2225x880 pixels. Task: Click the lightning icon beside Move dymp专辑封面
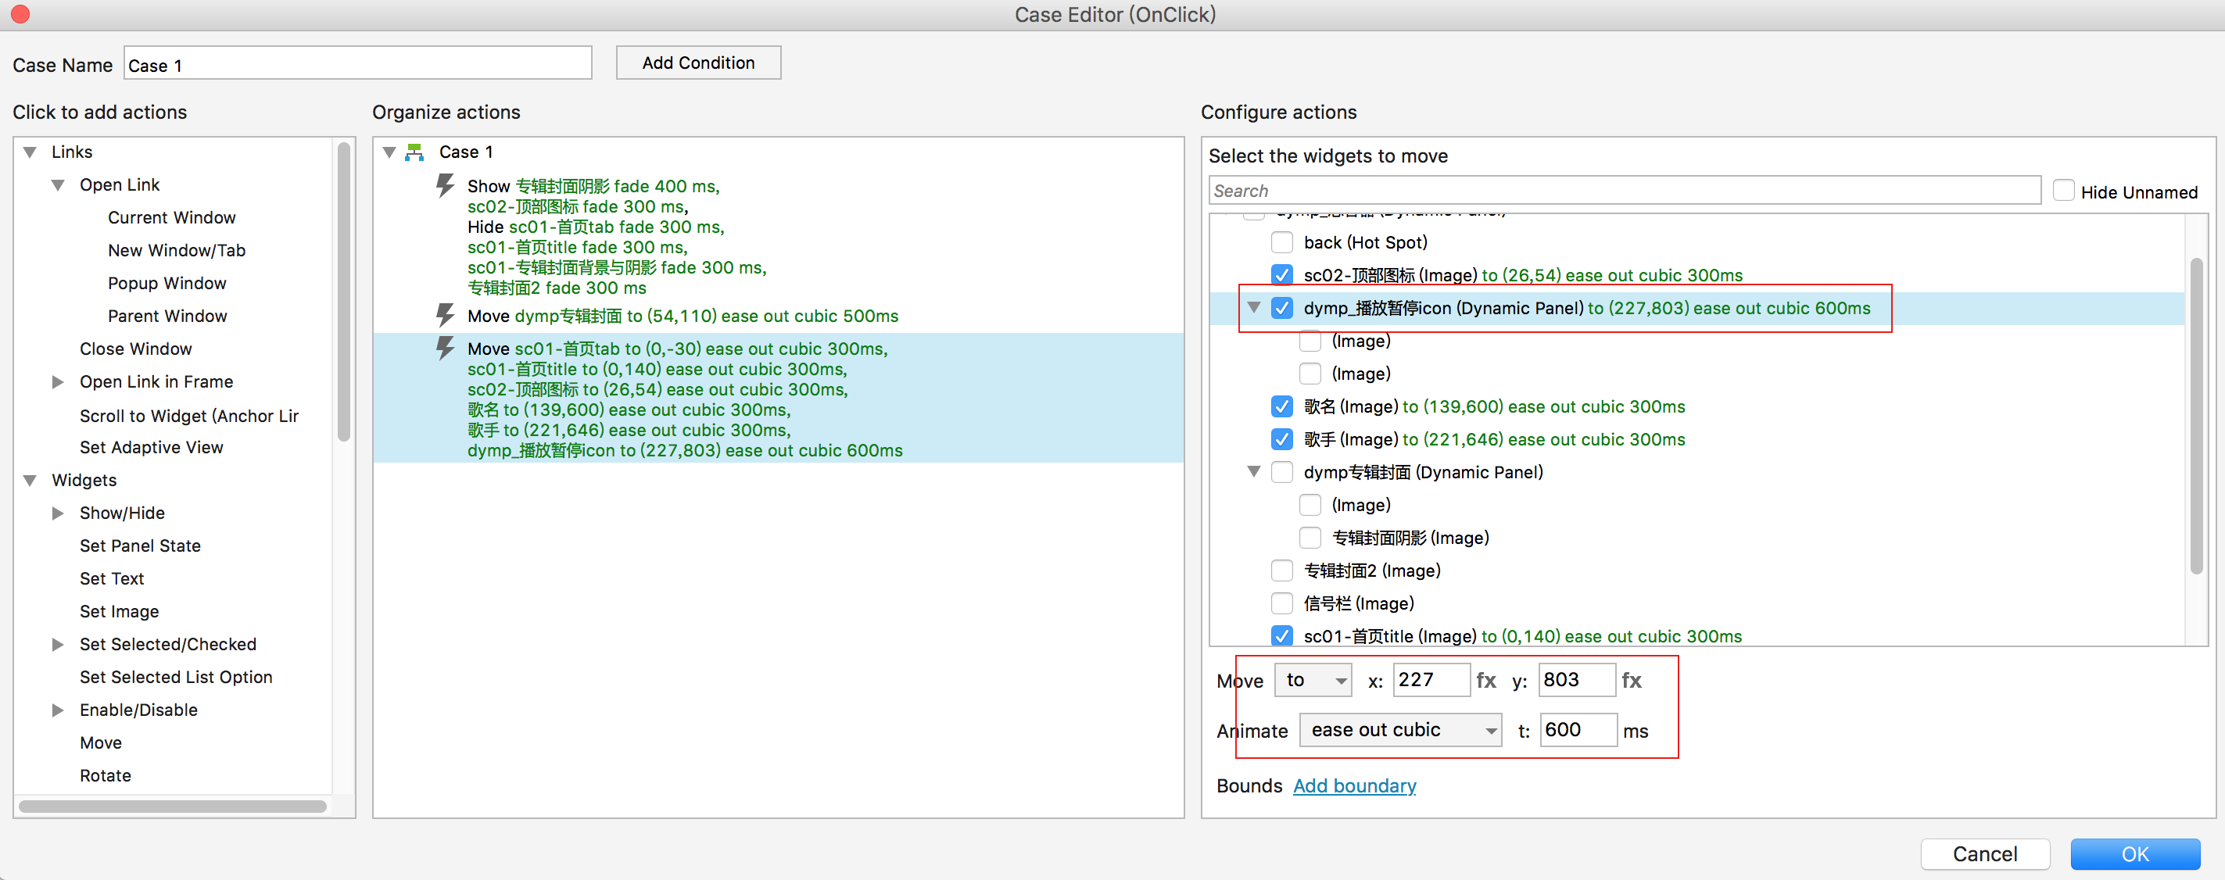pos(445,315)
